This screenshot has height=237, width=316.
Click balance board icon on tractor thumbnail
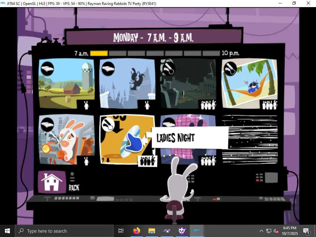pos(47,125)
